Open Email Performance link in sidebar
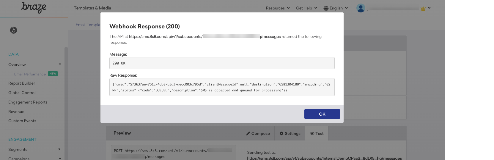Viewport: 494px width, 160px height. [x=30, y=74]
